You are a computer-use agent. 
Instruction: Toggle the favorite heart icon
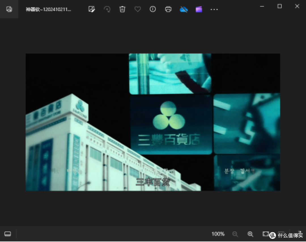coord(138,9)
